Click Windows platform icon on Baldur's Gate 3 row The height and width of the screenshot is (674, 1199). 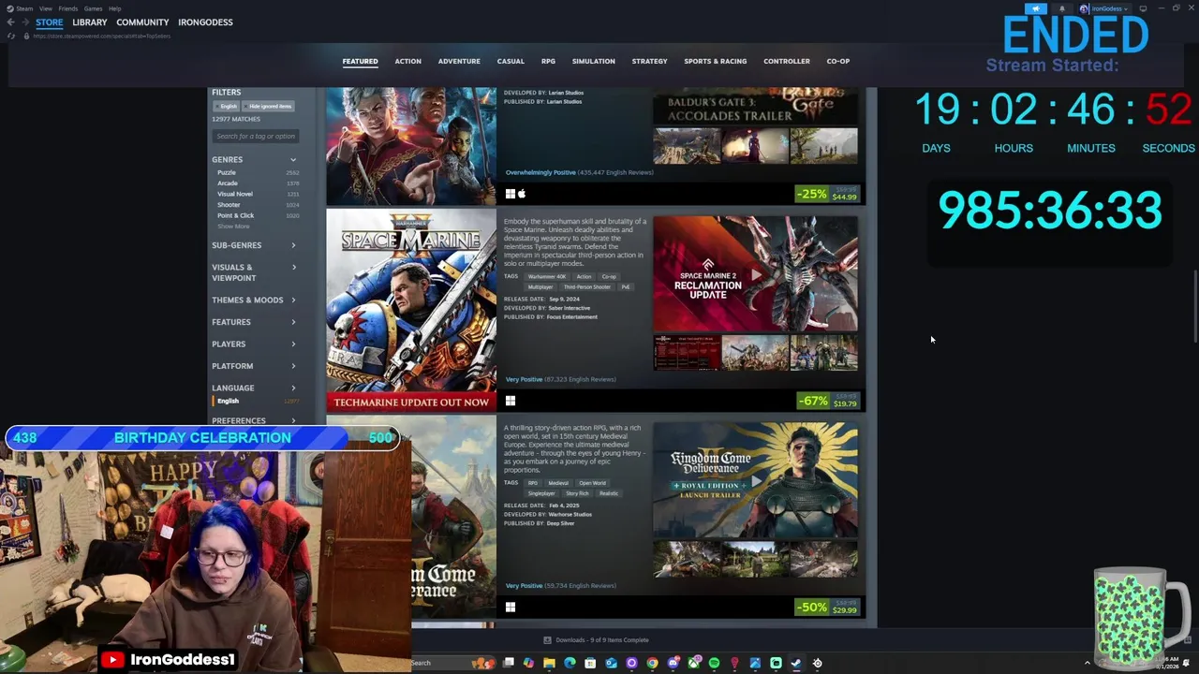coord(511,194)
